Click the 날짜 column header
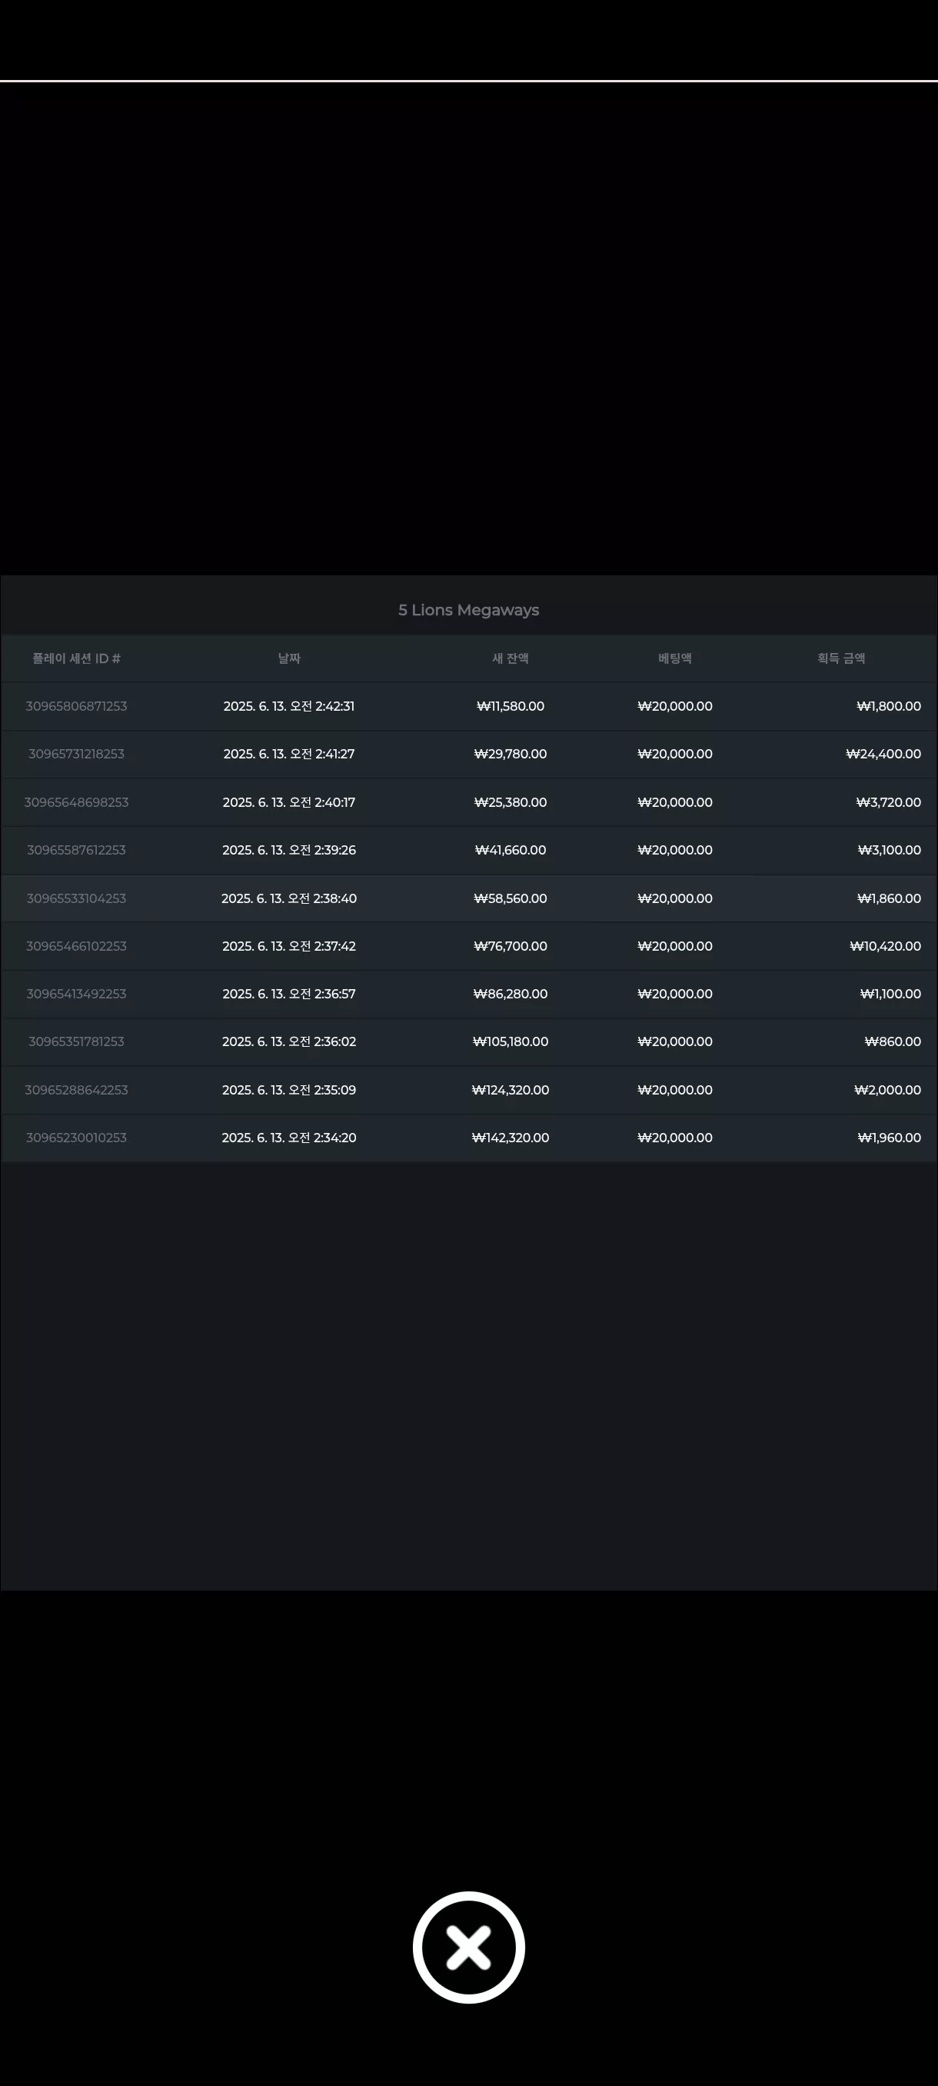938x2086 pixels. pyautogui.click(x=289, y=658)
